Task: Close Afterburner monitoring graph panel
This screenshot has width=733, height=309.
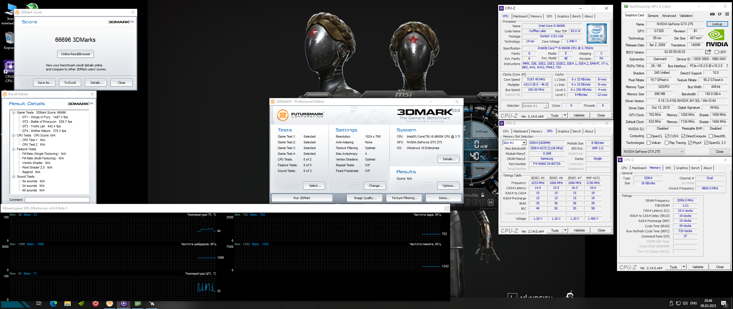Action: point(447,209)
